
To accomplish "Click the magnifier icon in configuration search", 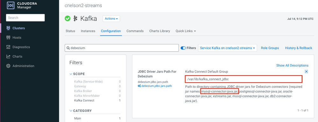I will pyautogui.click(x=68, y=48).
